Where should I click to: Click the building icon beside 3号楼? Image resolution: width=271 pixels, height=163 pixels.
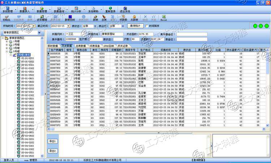click(11, 48)
